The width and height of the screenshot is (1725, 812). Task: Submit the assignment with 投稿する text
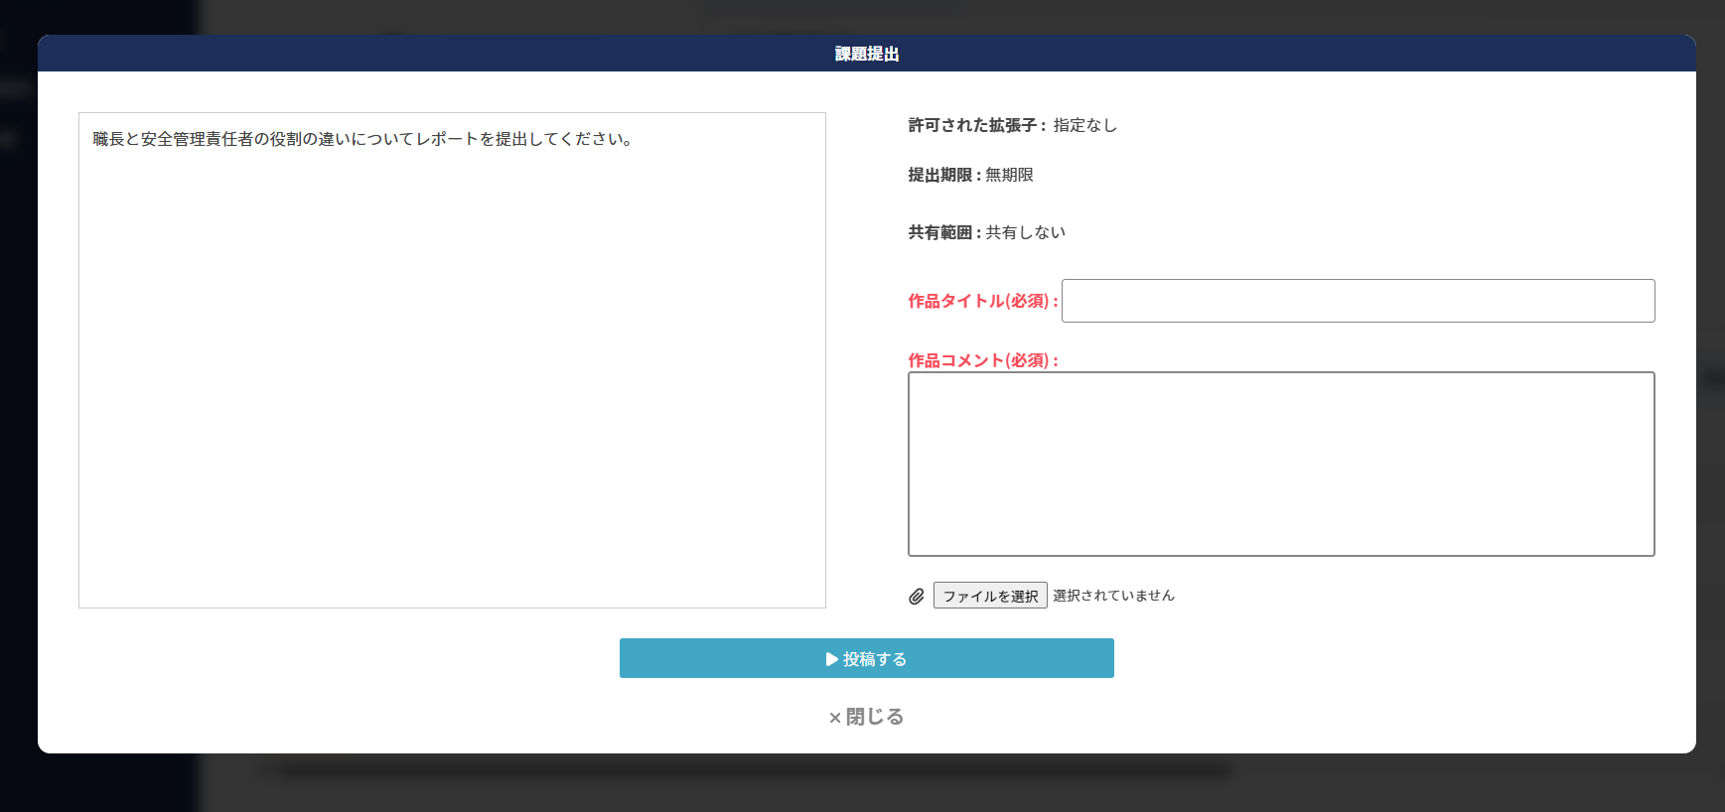pyautogui.click(x=875, y=659)
